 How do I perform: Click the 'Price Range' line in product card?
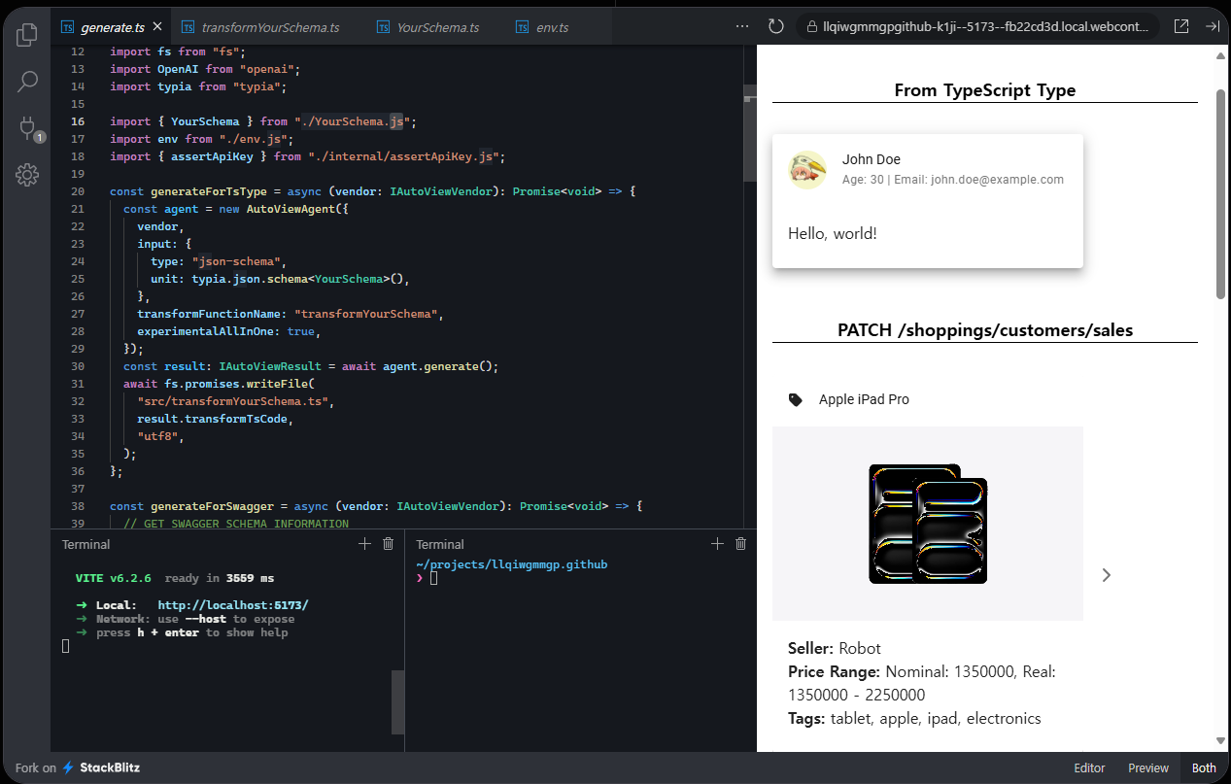pos(922,683)
